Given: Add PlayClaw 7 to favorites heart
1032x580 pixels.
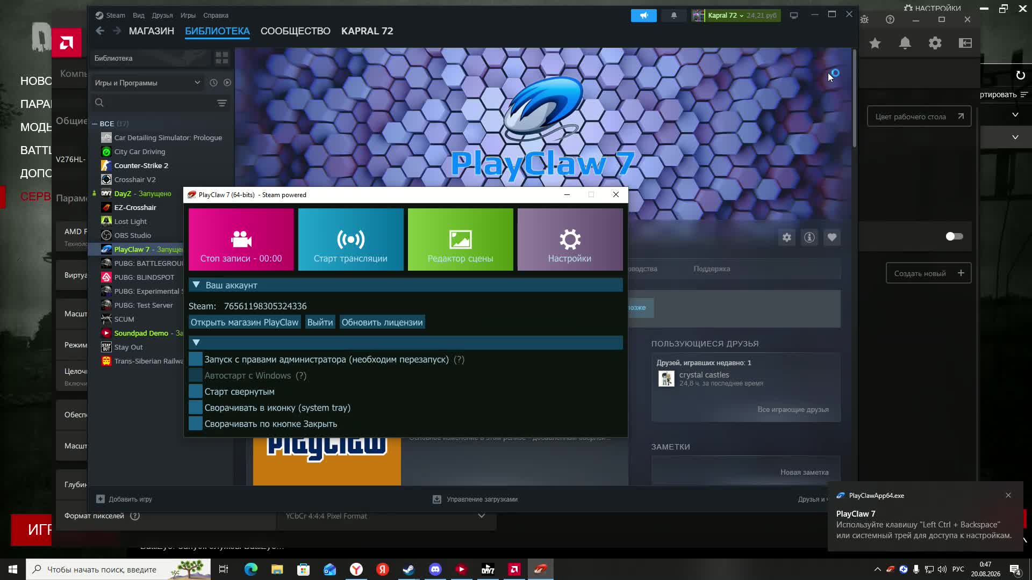Looking at the screenshot, I should 832,237.
